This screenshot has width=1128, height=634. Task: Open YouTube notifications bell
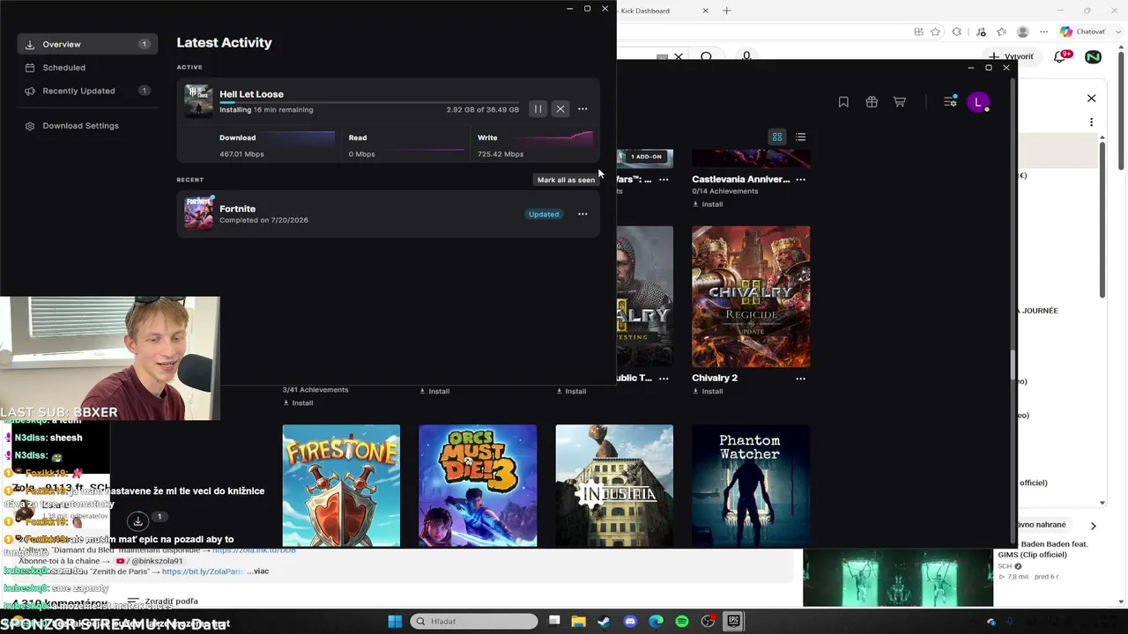click(1061, 56)
